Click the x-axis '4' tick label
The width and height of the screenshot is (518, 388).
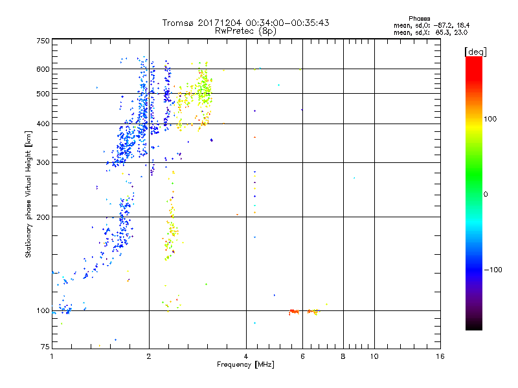[x=246, y=356]
